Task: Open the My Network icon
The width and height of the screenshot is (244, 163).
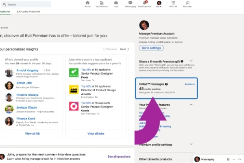Action: [x=102, y=4]
